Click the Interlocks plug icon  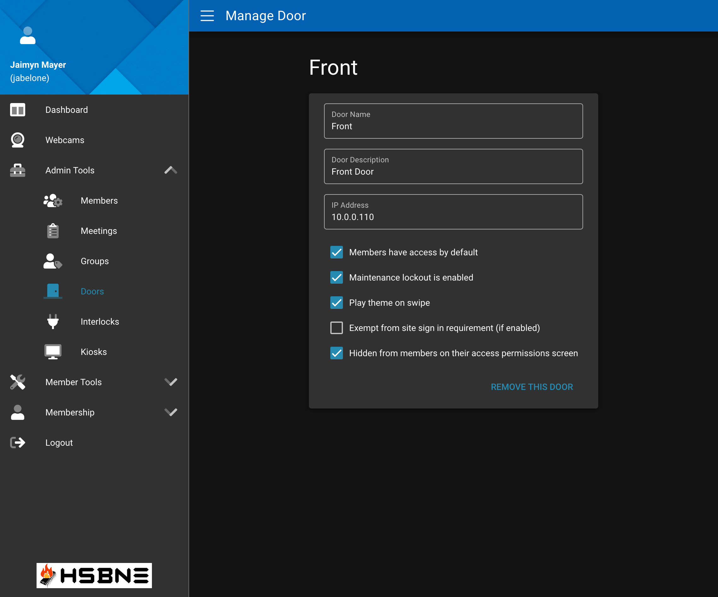coord(53,322)
